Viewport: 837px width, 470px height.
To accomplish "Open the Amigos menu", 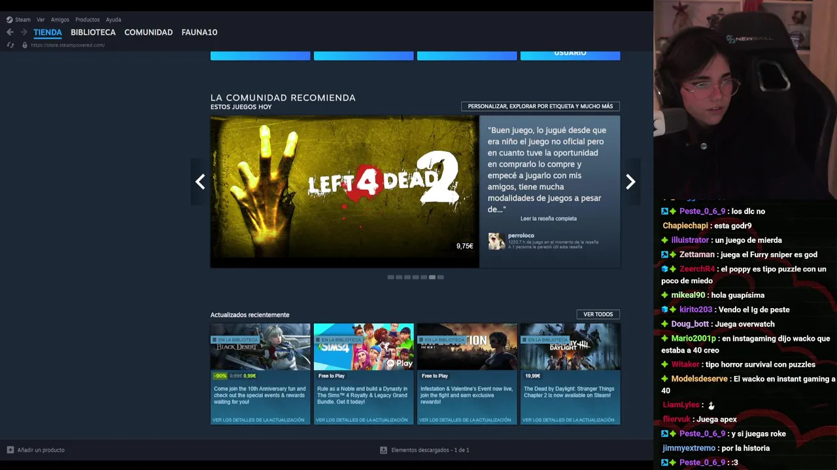I will pos(60,20).
